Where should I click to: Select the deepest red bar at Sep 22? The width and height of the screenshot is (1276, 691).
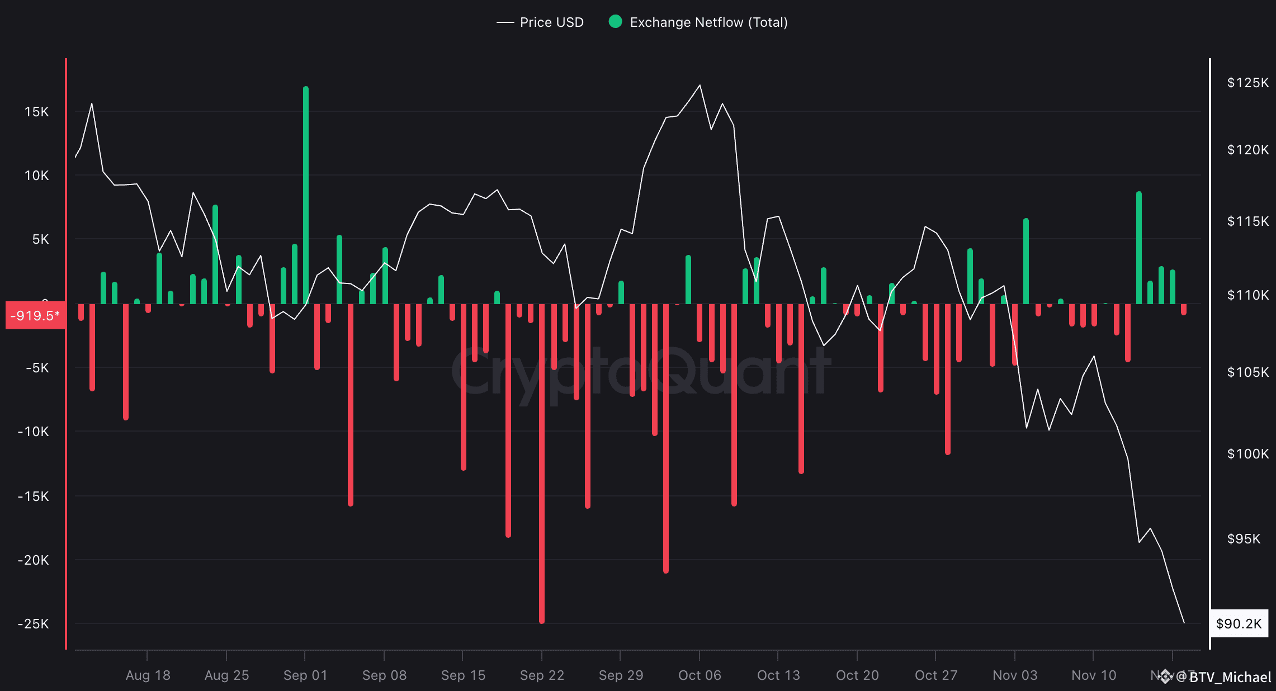coord(541,464)
